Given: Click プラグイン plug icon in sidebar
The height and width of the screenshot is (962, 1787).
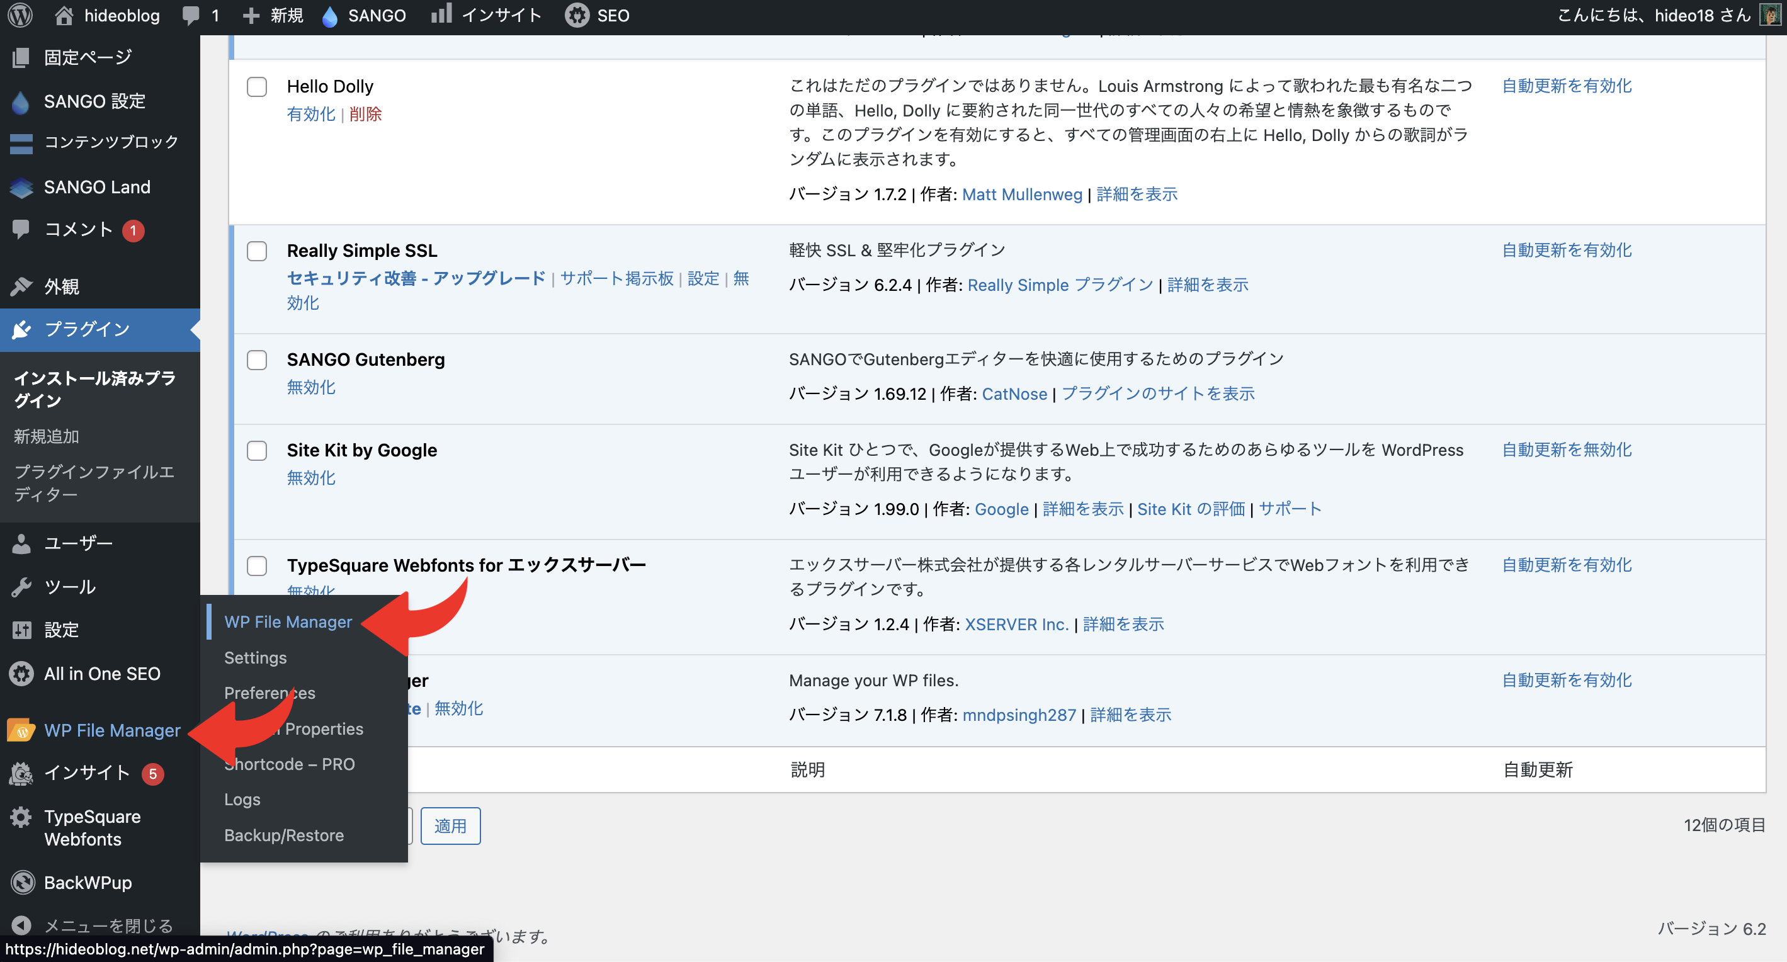Looking at the screenshot, I should [21, 329].
